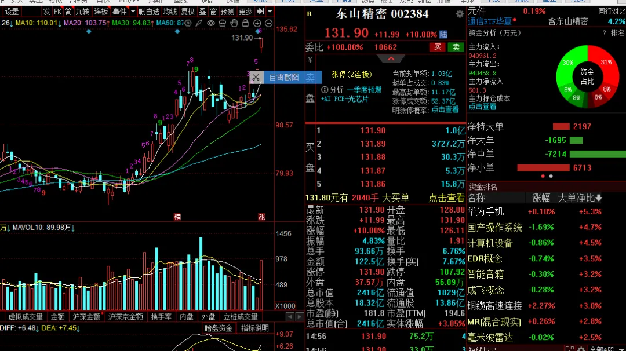This screenshot has height=351, width=626.
Task: Toggle the eye visibility icon on chart
Action: tap(211, 24)
